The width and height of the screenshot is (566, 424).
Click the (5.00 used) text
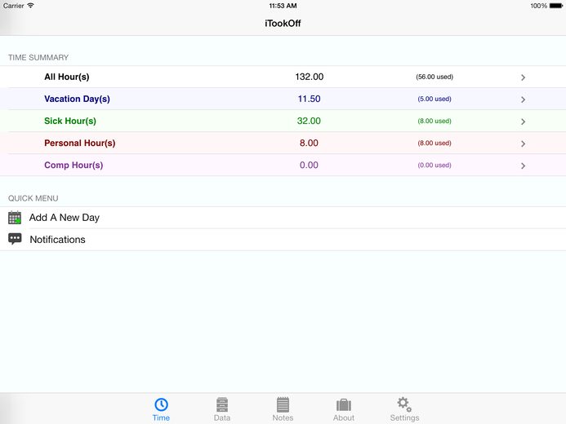(435, 99)
